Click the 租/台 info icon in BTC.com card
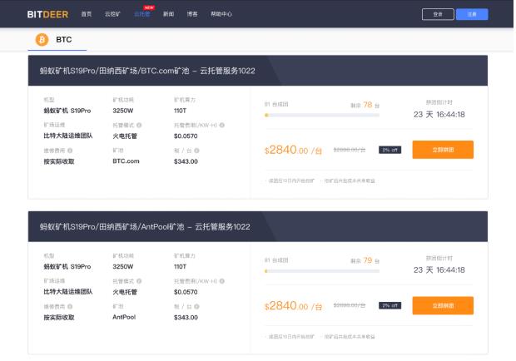The height and width of the screenshot is (361, 516). (196, 151)
